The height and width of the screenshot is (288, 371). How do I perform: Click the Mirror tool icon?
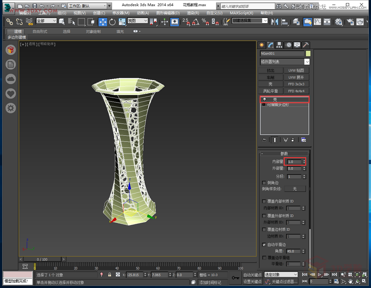click(x=275, y=22)
